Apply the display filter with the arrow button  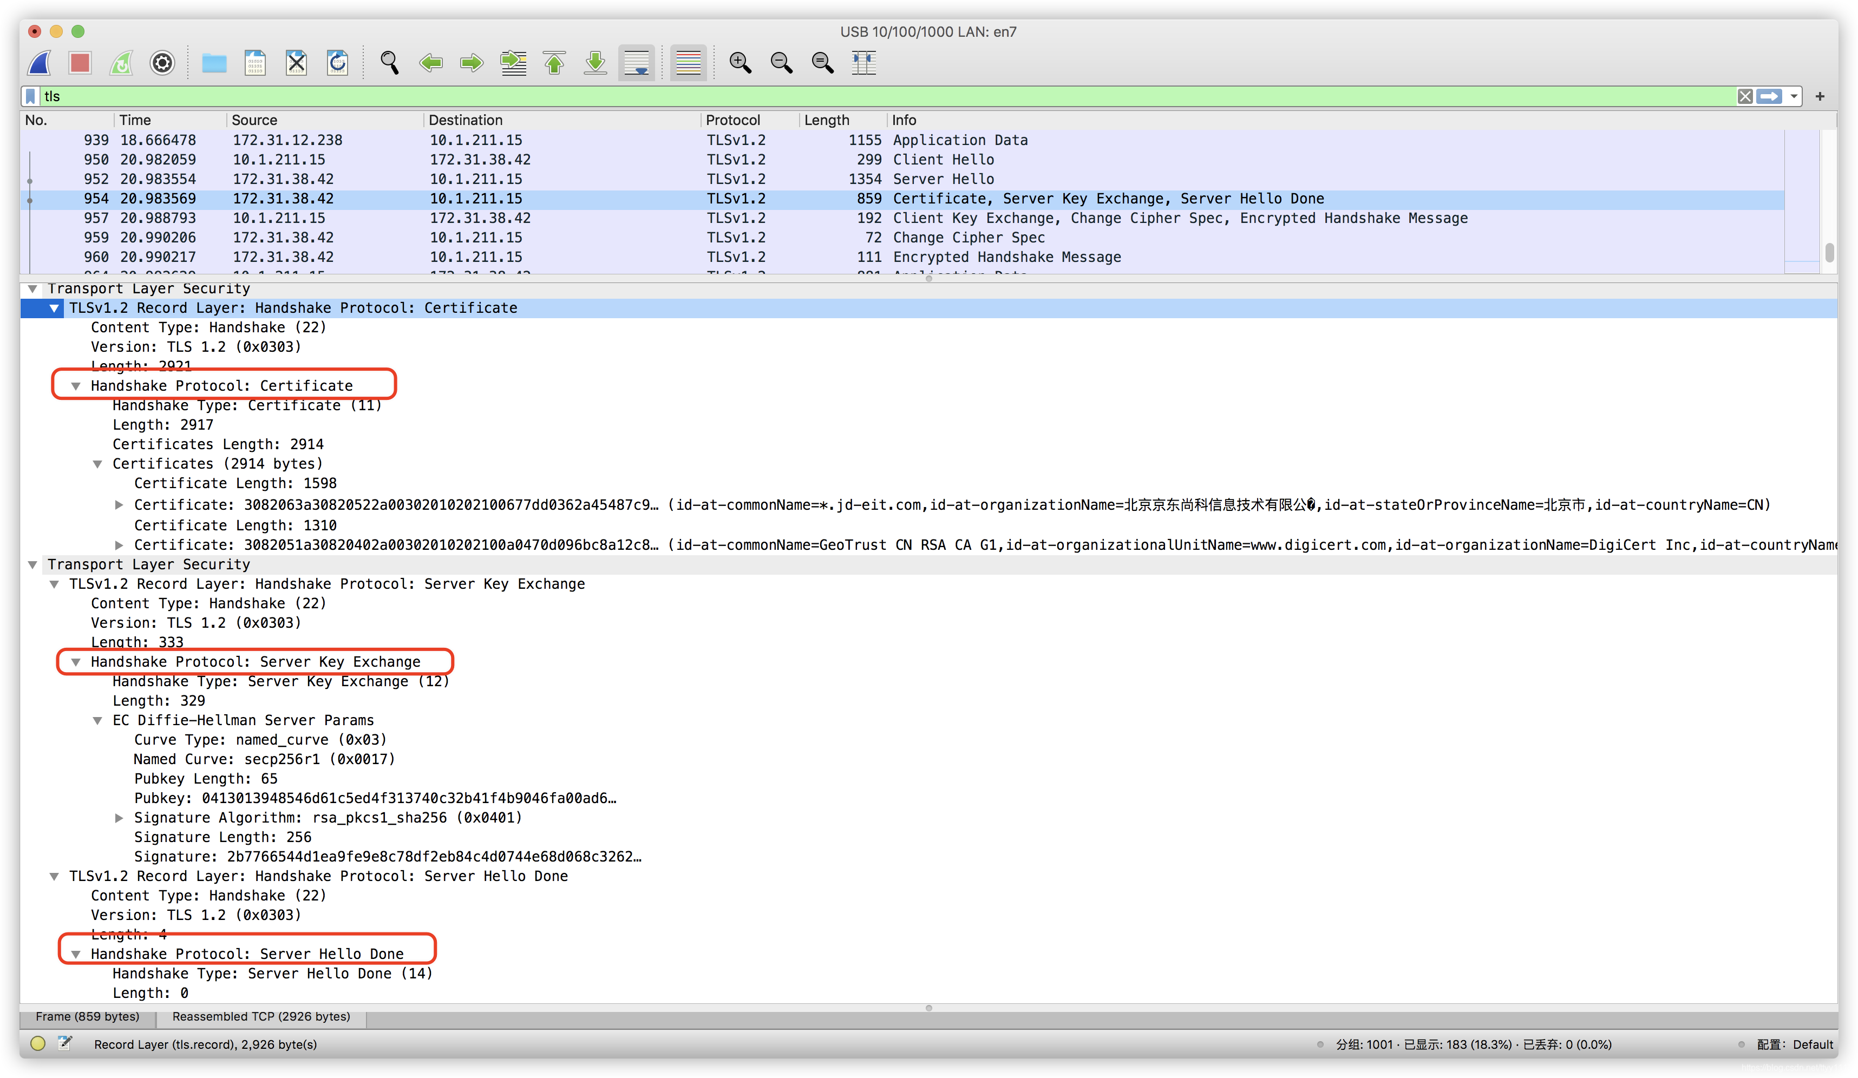pyautogui.click(x=1771, y=96)
